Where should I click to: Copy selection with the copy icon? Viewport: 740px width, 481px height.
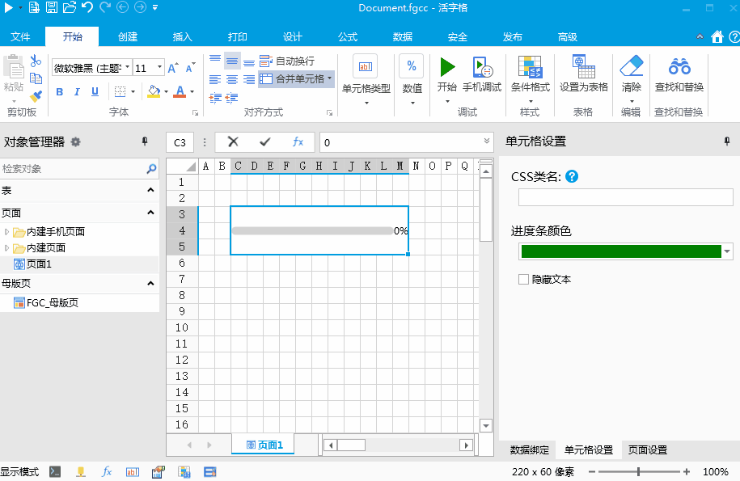(36, 78)
